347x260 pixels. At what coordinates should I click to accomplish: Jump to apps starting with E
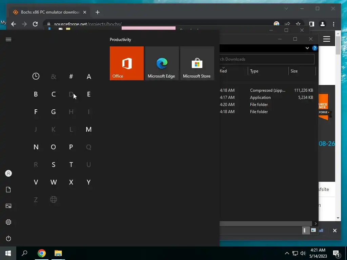(x=89, y=94)
